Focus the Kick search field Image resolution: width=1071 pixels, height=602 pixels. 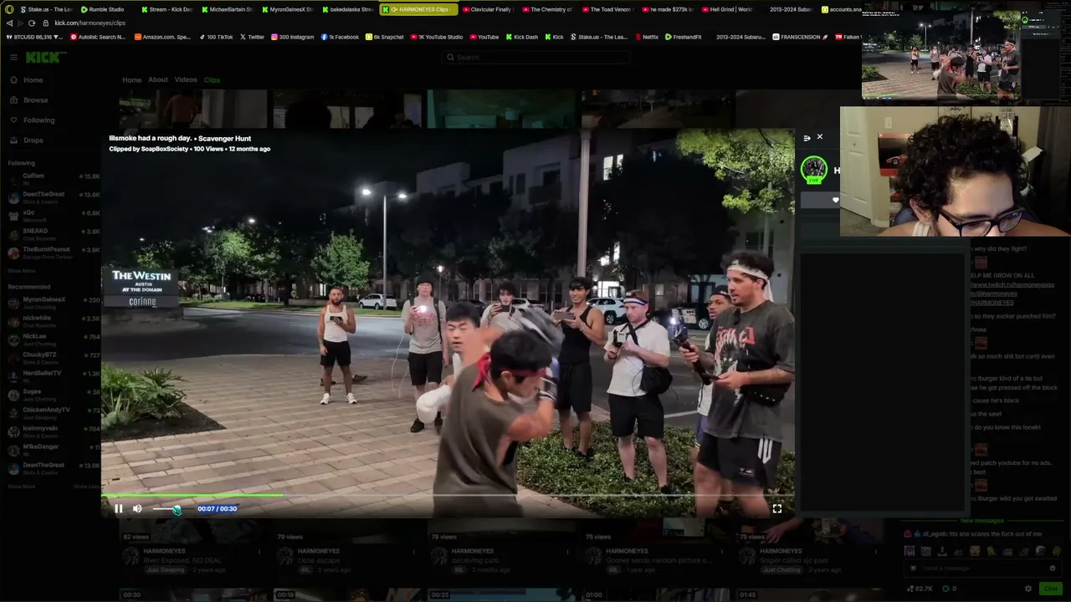[535, 57]
